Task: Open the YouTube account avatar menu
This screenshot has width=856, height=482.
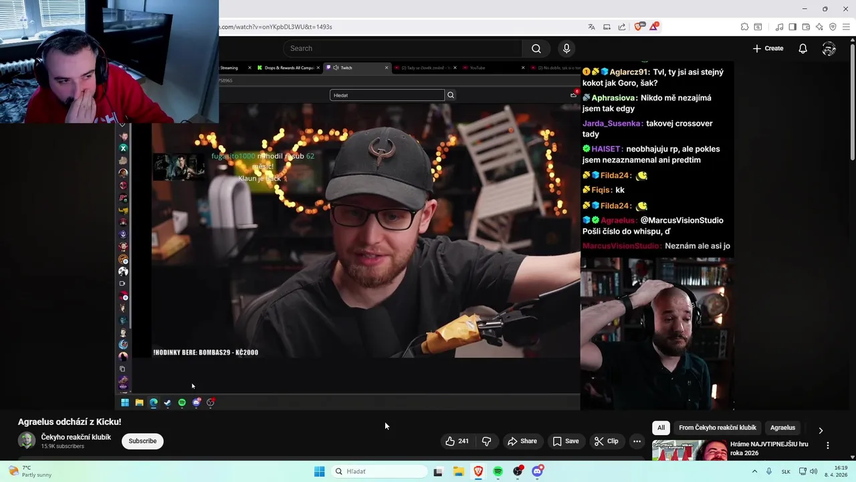Action: [829, 48]
